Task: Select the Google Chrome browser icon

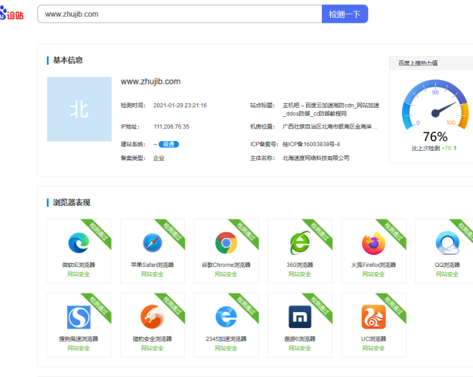Action: pyautogui.click(x=226, y=243)
